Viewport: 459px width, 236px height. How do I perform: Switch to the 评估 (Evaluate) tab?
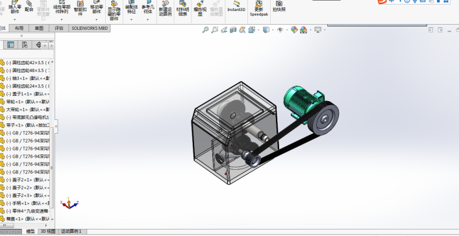point(59,28)
